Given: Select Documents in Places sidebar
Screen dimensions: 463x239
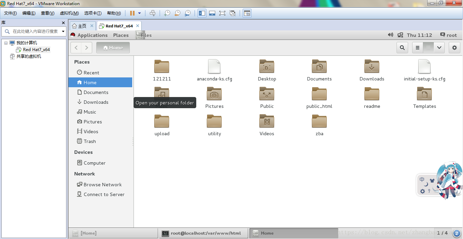Looking at the screenshot, I should click(100, 92).
